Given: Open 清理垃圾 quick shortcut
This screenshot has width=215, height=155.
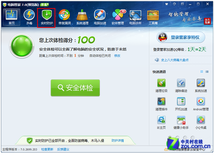Looking at the screenshot, I should coord(161,85).
